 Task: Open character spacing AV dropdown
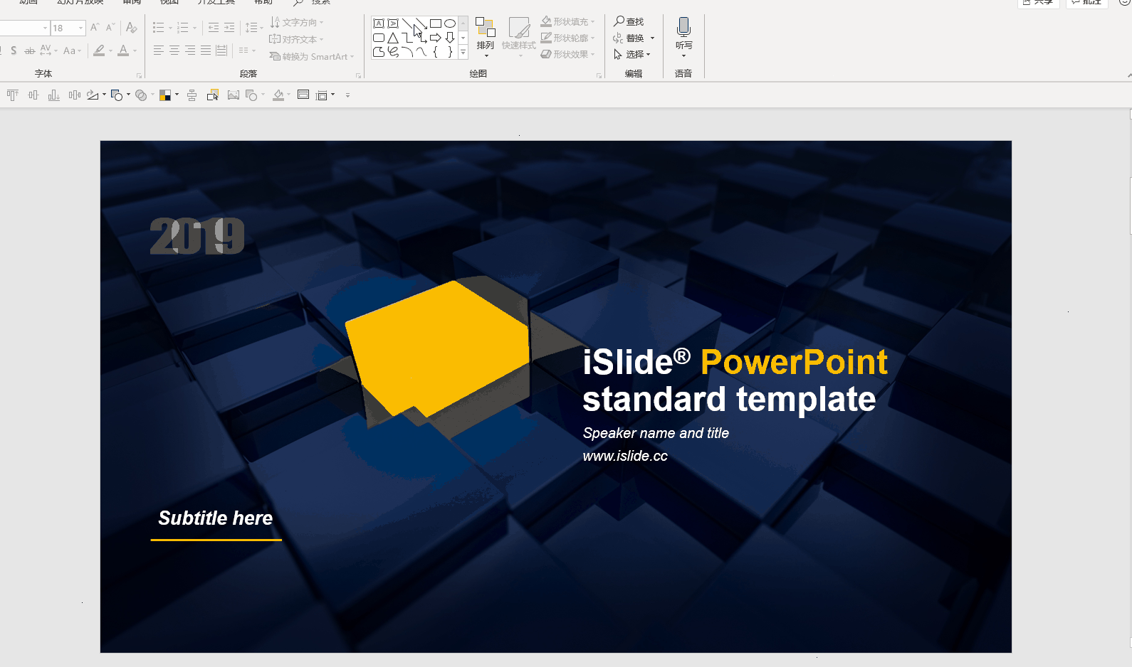pyautogui.click(x=48, y=50)
